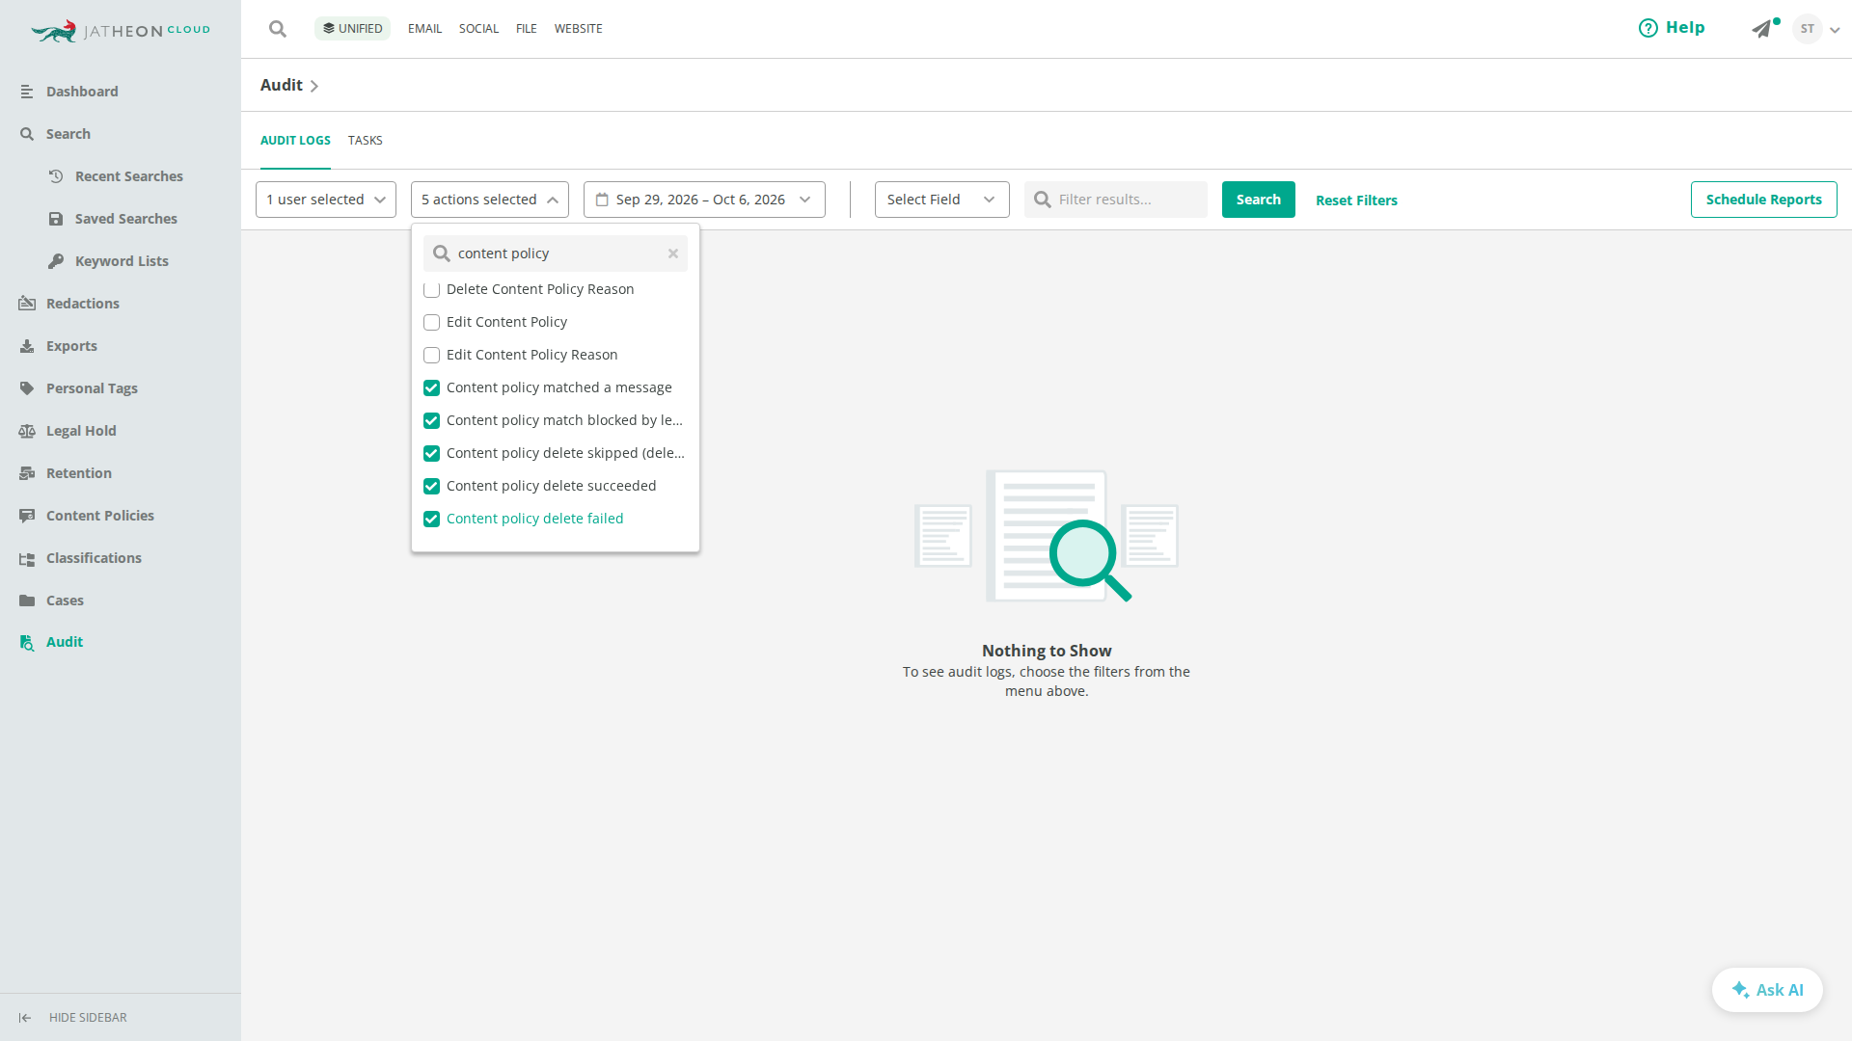Uncheck Content policy delete succeeded
The image size is (1852, 1041).
tap(431, 486)
